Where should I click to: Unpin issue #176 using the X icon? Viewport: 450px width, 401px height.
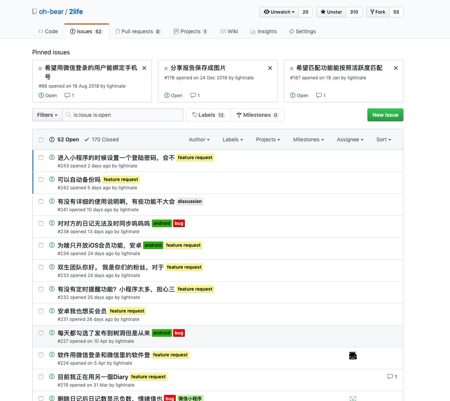pyautogui.click(x=270, y=68)
